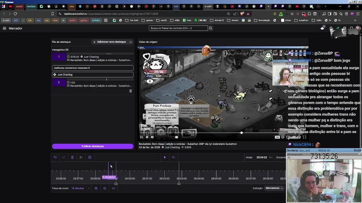
Task: Pause the source video player
Action: click(147, 137)
